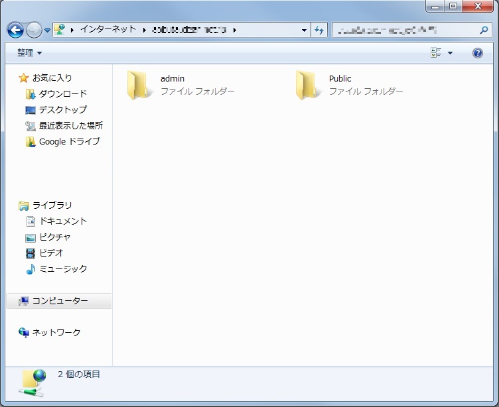Refresh the folder with the refresh button
The image size is (499, 407).
[319, 30]
